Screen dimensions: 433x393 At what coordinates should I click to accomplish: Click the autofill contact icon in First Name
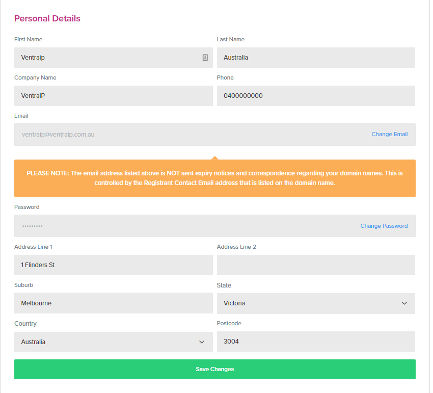205,58
